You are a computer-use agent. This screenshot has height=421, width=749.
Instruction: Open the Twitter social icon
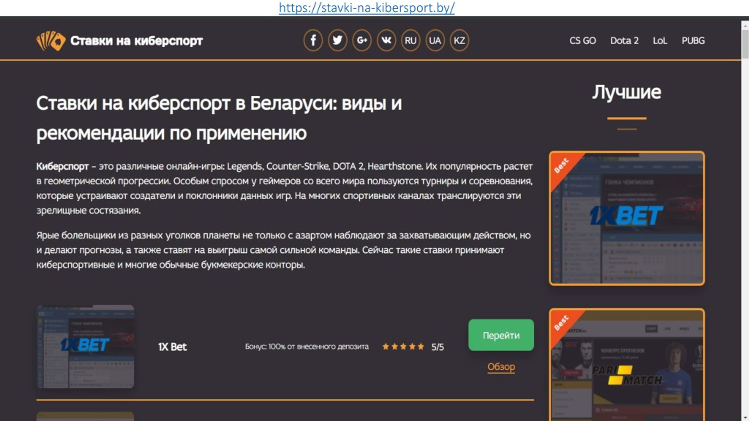point(337,40)
